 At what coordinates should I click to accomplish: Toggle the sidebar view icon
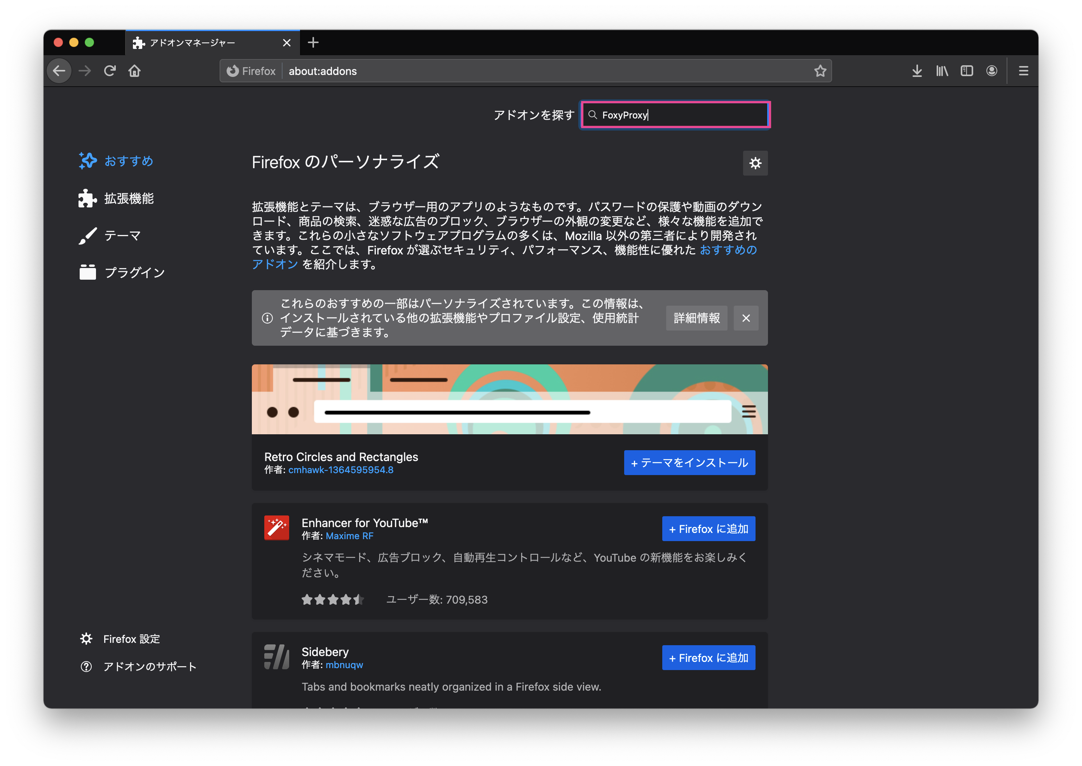pos(967,71)
